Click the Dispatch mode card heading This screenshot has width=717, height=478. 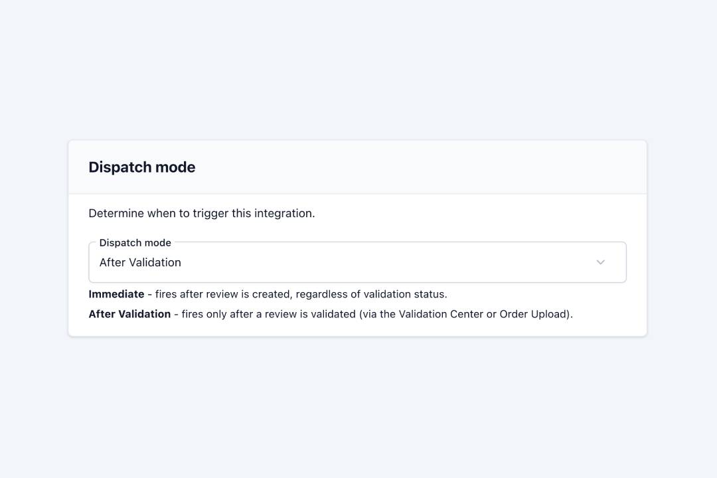141,167
